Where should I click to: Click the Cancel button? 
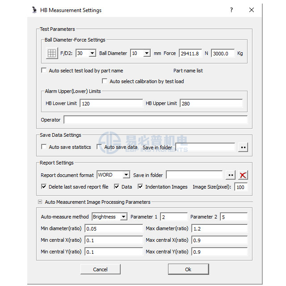[x=100, y=269]
